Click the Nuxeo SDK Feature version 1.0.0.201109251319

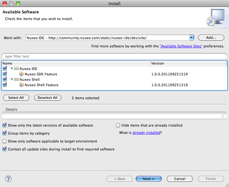tap(169, 74)
